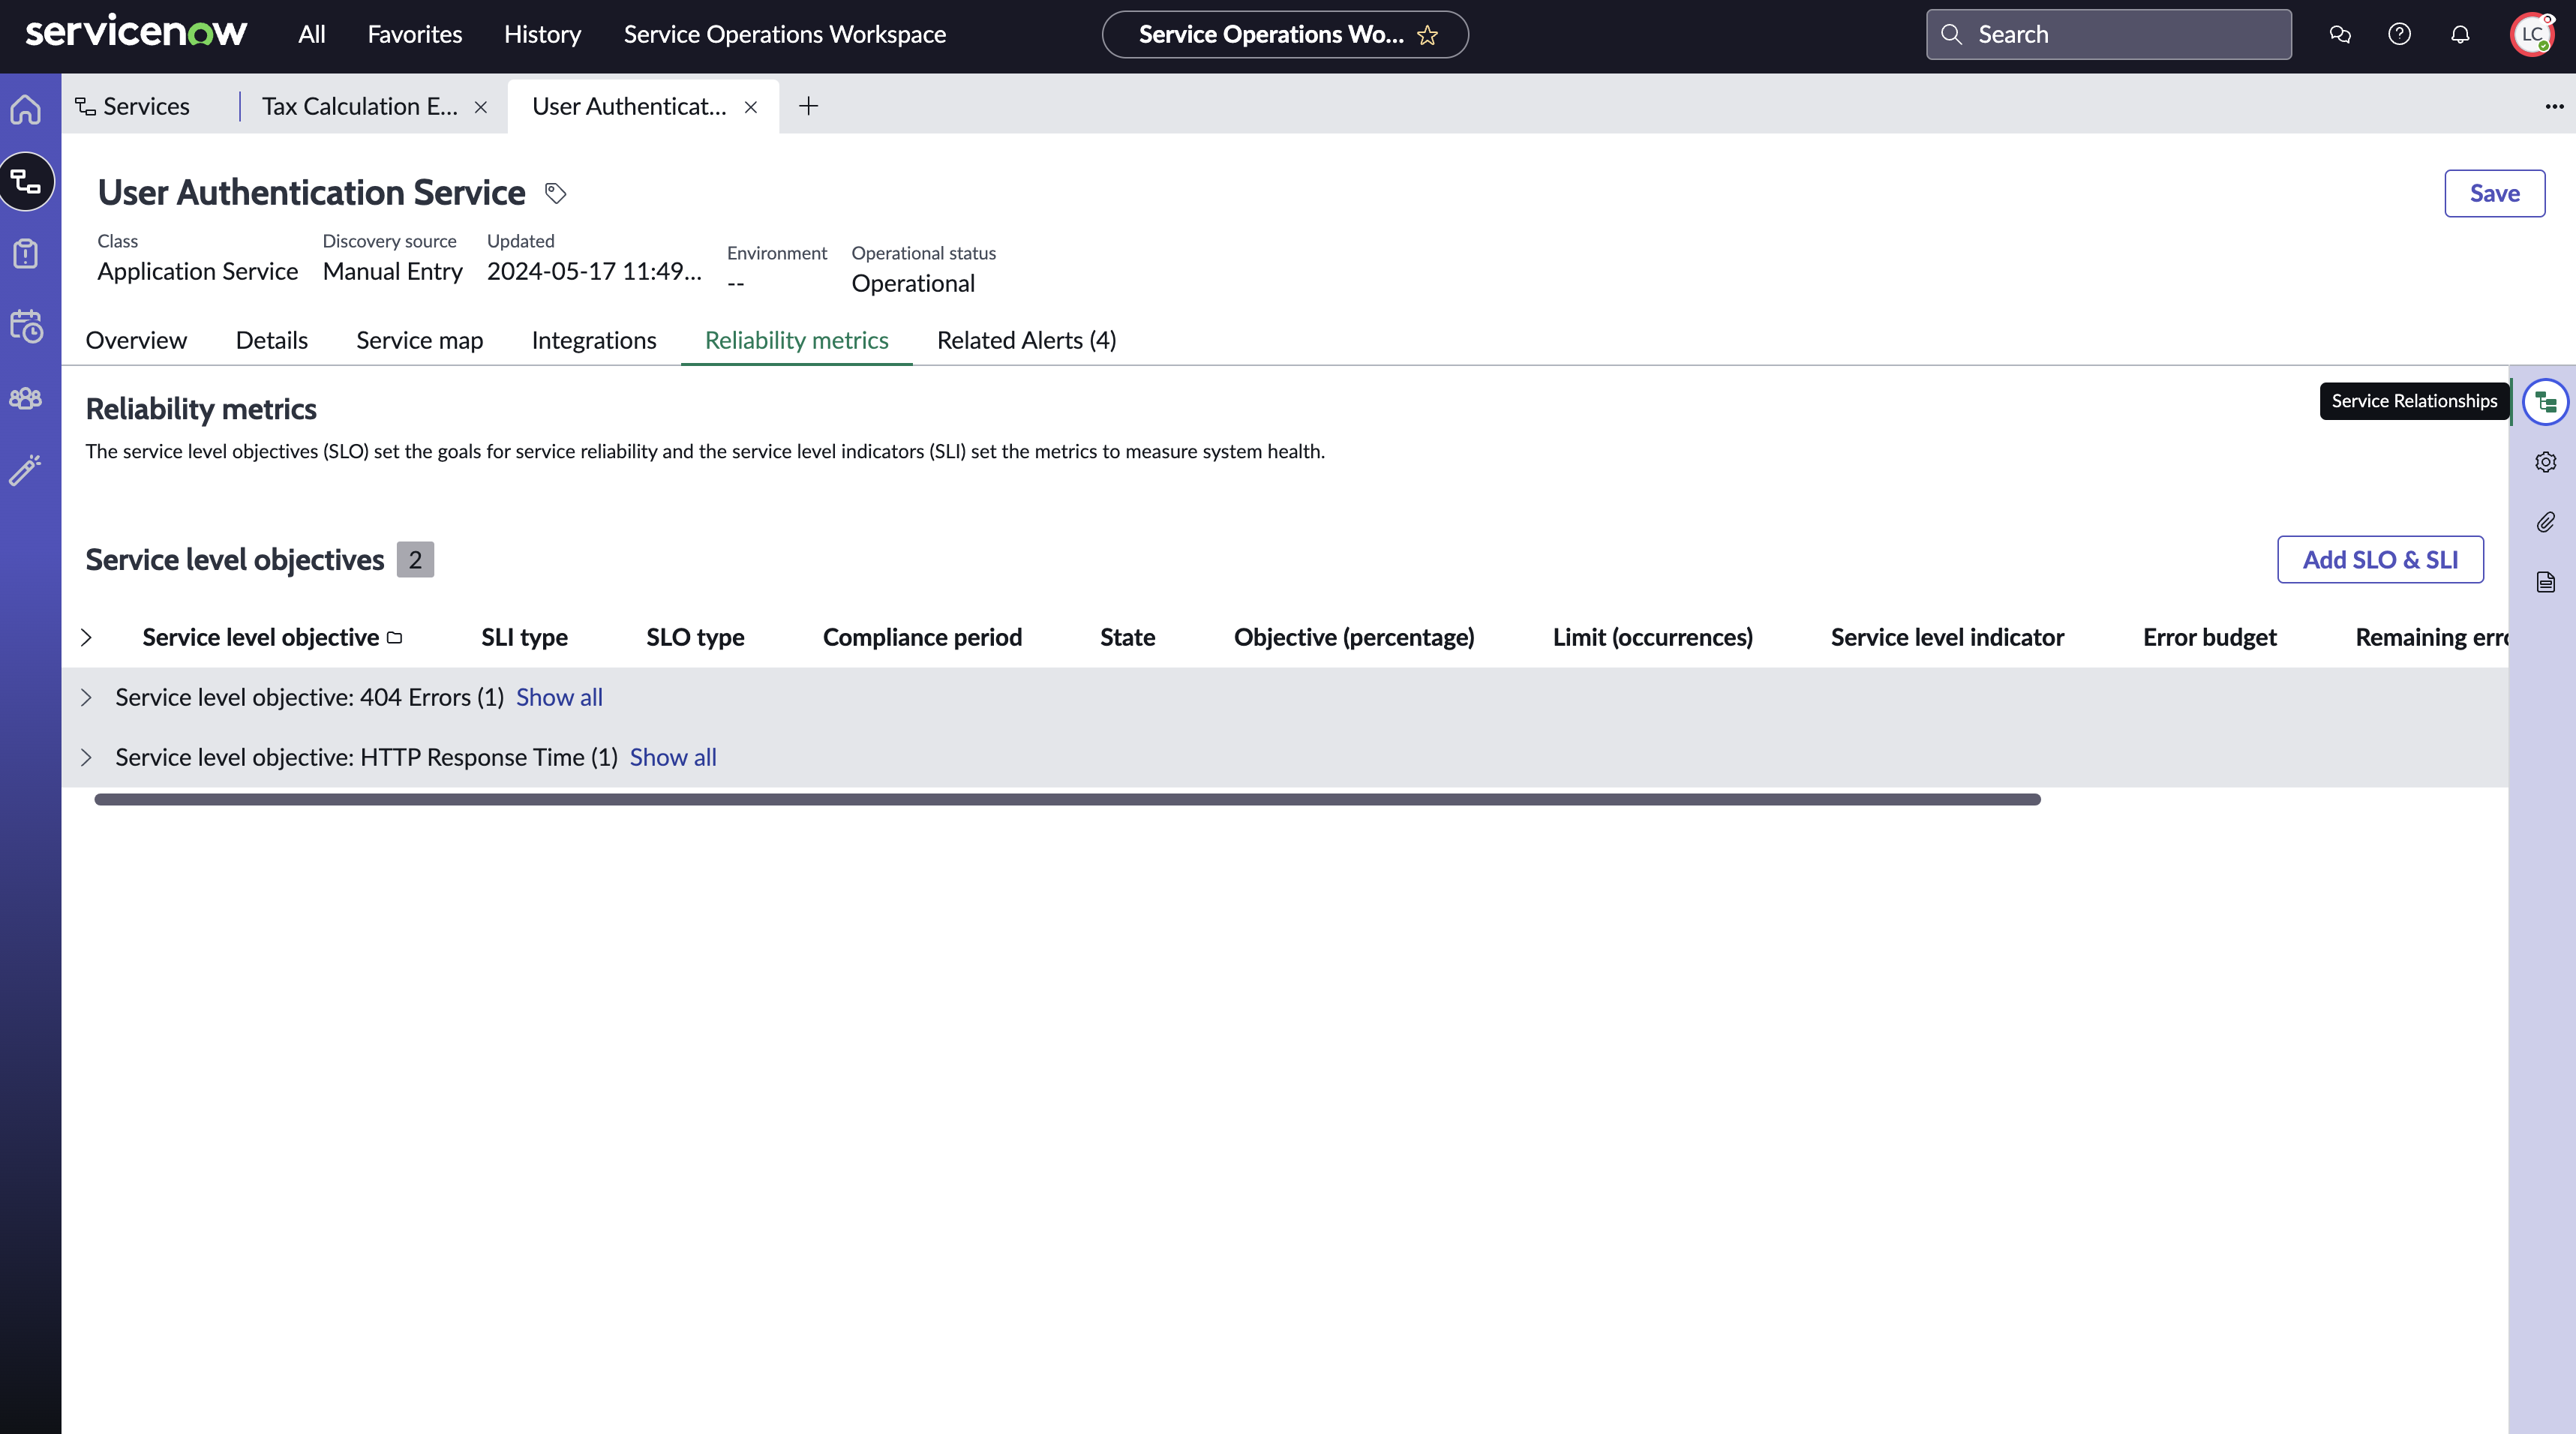Go to the Details tab
The image size is (2576, 1434).
(x=271, y=341)
